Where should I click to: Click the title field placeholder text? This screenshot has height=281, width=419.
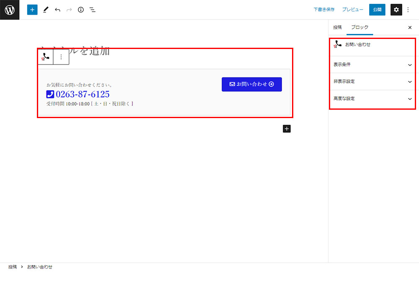coord(96,51)
